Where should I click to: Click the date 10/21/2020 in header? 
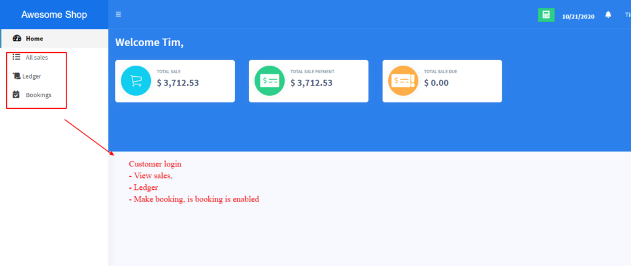coord(578,17)
